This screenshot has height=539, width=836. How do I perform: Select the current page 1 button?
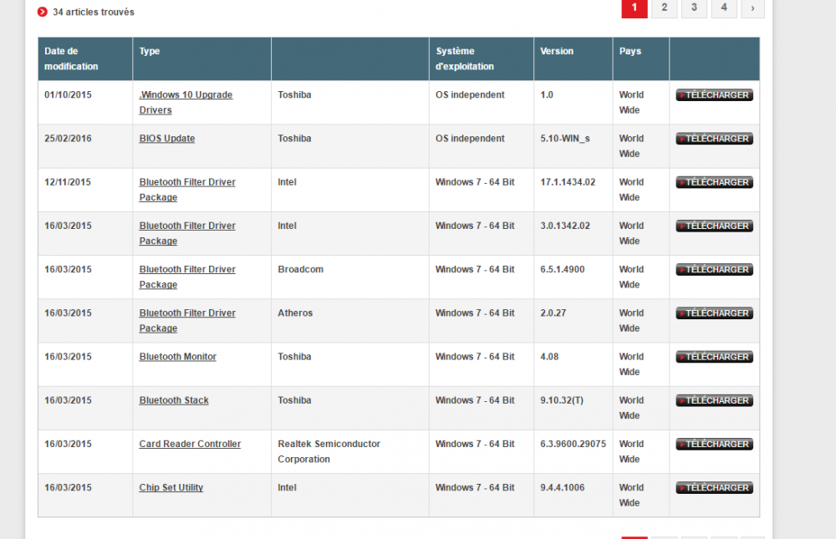tap(635, 8)
